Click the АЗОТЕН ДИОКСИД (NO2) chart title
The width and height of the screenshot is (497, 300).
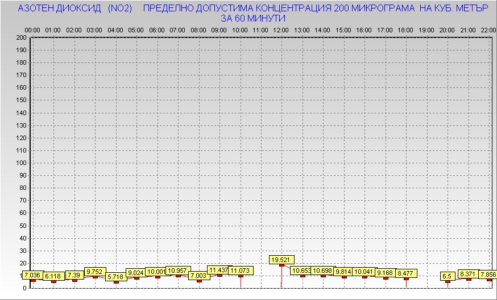tap(75, 9)
